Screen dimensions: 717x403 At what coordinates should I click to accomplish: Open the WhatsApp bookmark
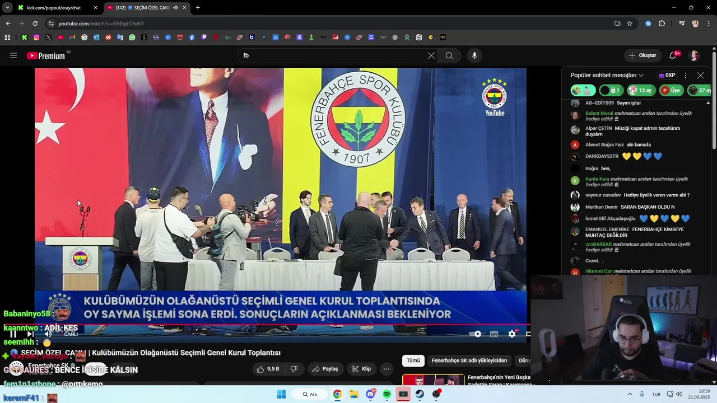(x=132, y=38)
